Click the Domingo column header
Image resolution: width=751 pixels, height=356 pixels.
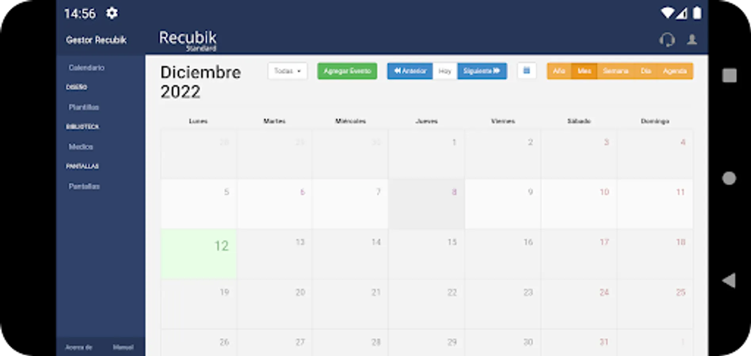[655, 121]
